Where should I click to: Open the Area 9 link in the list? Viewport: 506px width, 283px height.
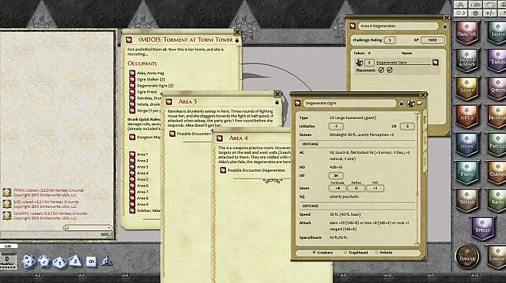click(x=132, y=204)
